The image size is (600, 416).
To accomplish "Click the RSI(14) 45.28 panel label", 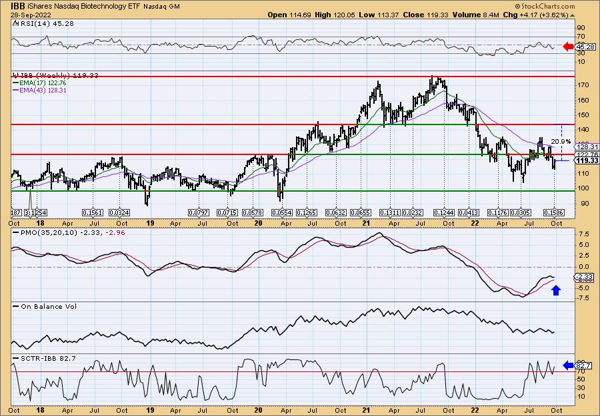I will coord(46,24).
